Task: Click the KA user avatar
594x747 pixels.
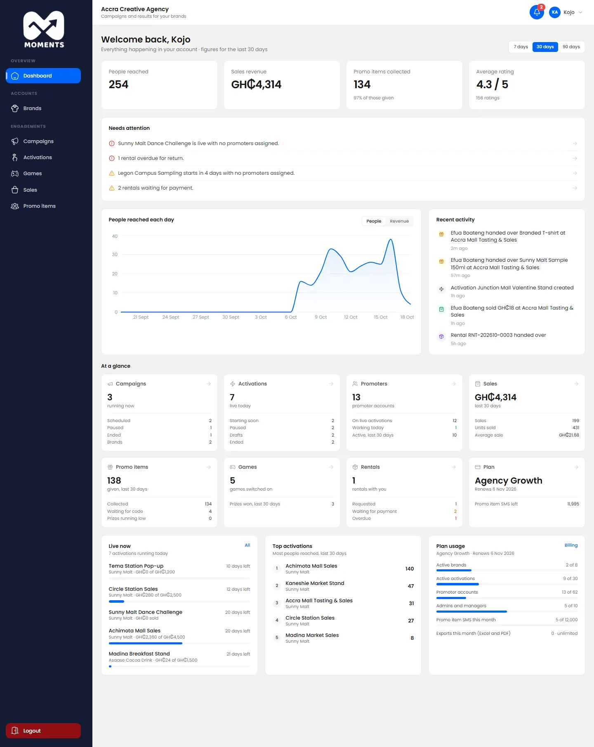Action: (x=555, y=12)
